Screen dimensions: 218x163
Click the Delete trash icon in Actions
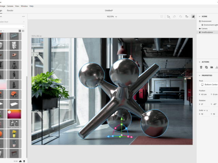(x=201, y=67)
